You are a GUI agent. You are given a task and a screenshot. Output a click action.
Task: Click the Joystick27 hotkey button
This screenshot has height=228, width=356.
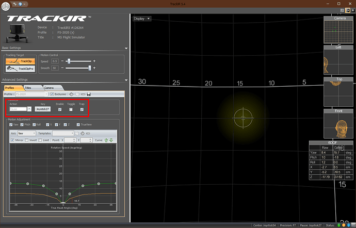[43, 109]
